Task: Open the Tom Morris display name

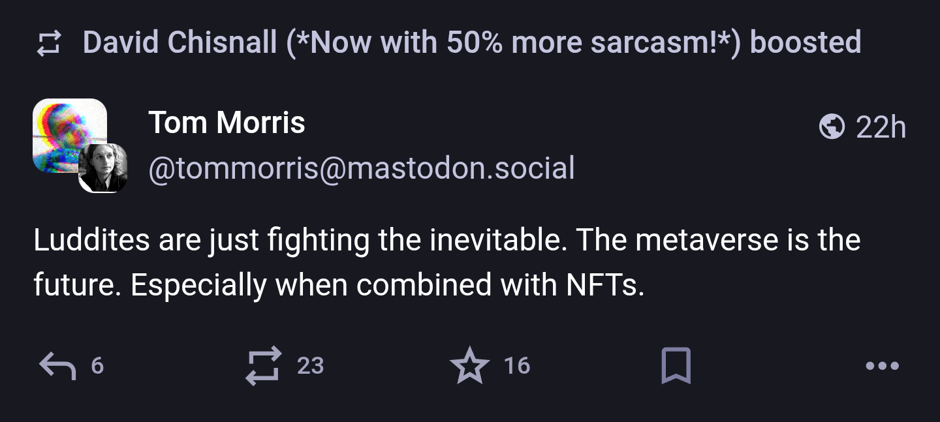Action: click(227, 123)
